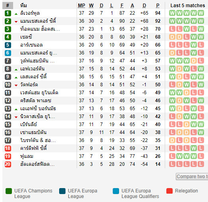Click the red down arrow beside position 10
This screenshot has height=202, width=208.
(x=16, y=85)
